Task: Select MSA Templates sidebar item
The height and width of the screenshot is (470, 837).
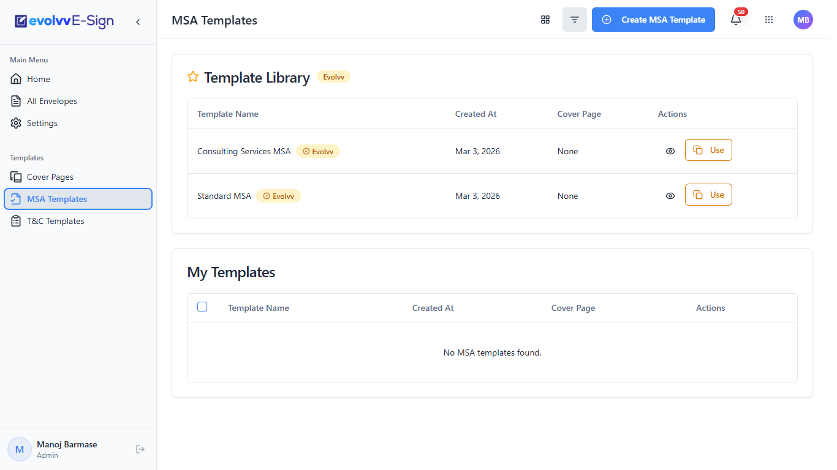Action: (78, 199)
